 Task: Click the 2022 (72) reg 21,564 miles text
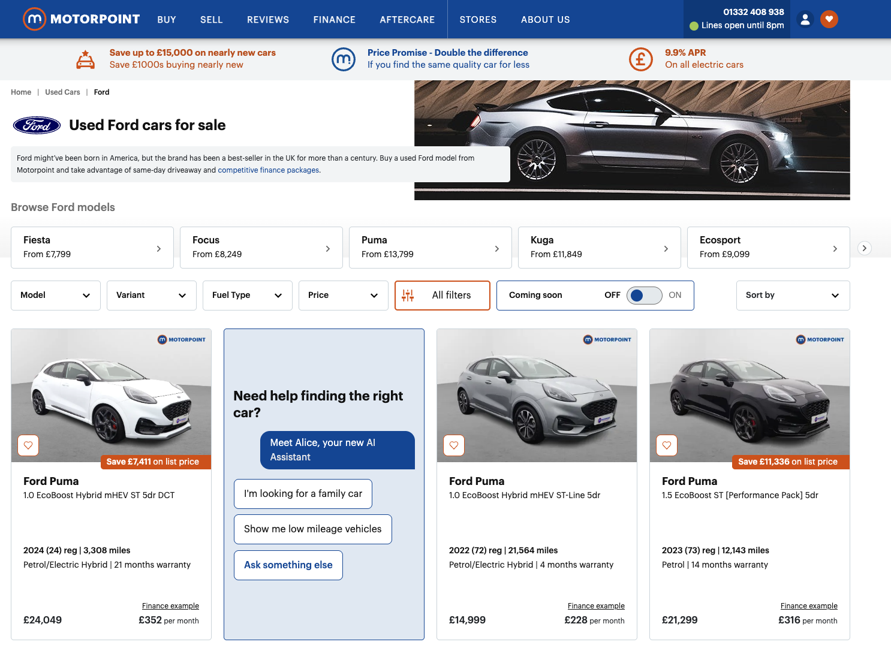point(503,550)
